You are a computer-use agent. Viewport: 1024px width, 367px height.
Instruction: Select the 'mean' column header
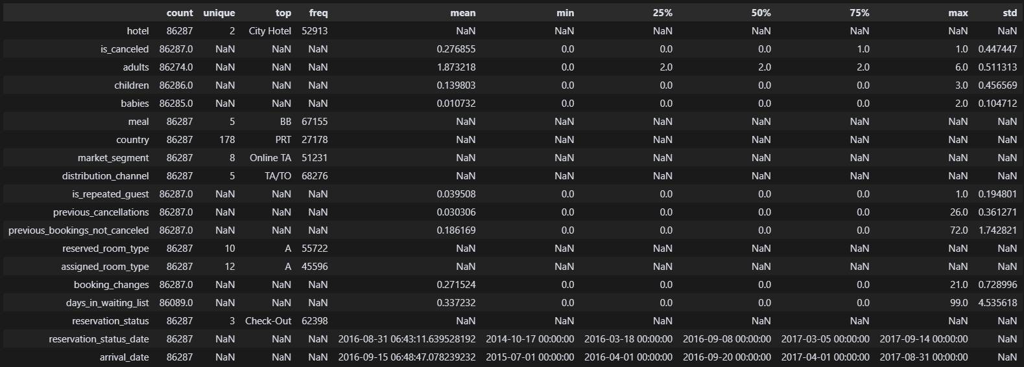[x=463, y=13]
